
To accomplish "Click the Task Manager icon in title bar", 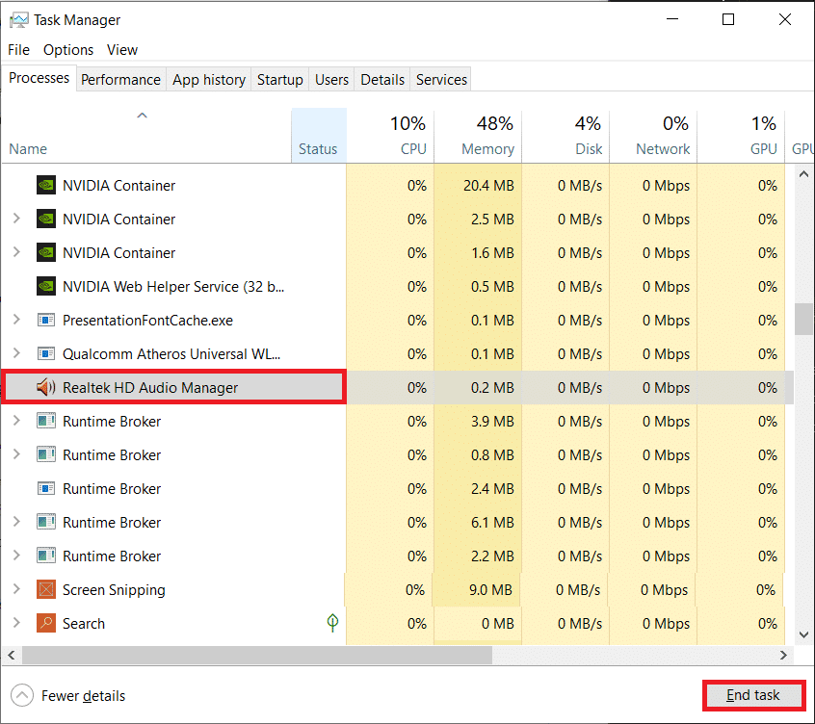I will 17,19.
